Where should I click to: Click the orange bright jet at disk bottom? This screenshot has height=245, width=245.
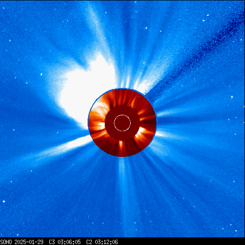[x=121, y=145]
